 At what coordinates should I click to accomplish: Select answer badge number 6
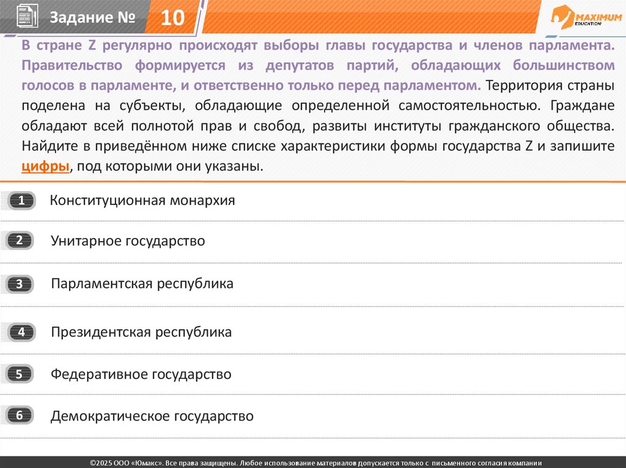pyautogui.click(x=20, y=416)
